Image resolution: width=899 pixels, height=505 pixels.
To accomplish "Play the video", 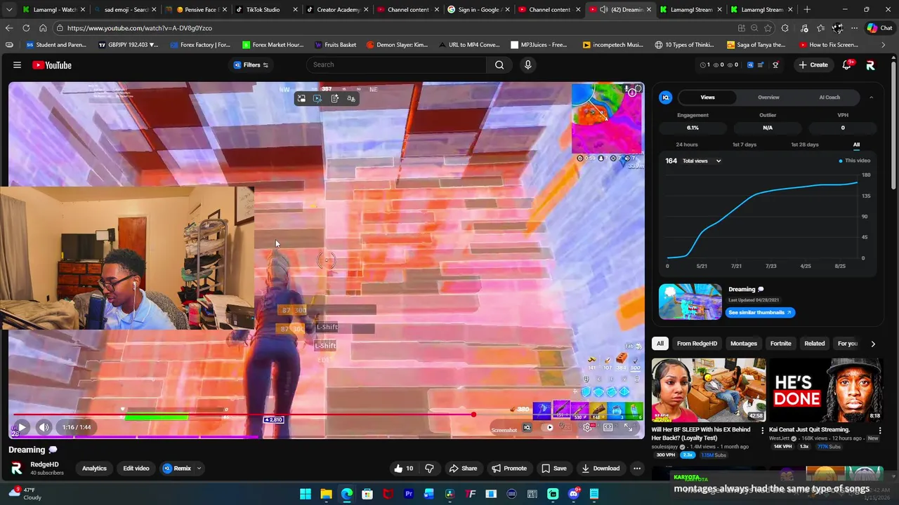I will pyautogui.click(x=22, y=426).
